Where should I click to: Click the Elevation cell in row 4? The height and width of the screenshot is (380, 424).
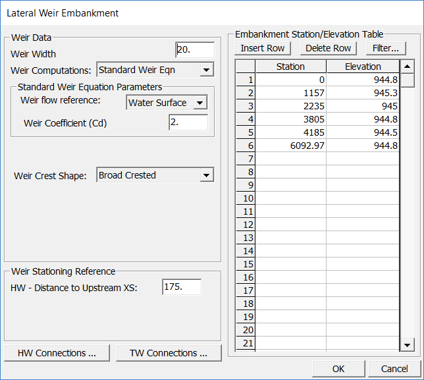click(363, 119)
